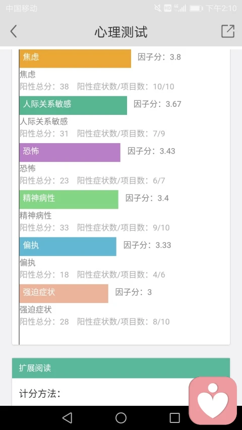Viewport: 242px width, 430px height.
Task: Tap the 心理测试 page title
Action: (x=121, y=32)
